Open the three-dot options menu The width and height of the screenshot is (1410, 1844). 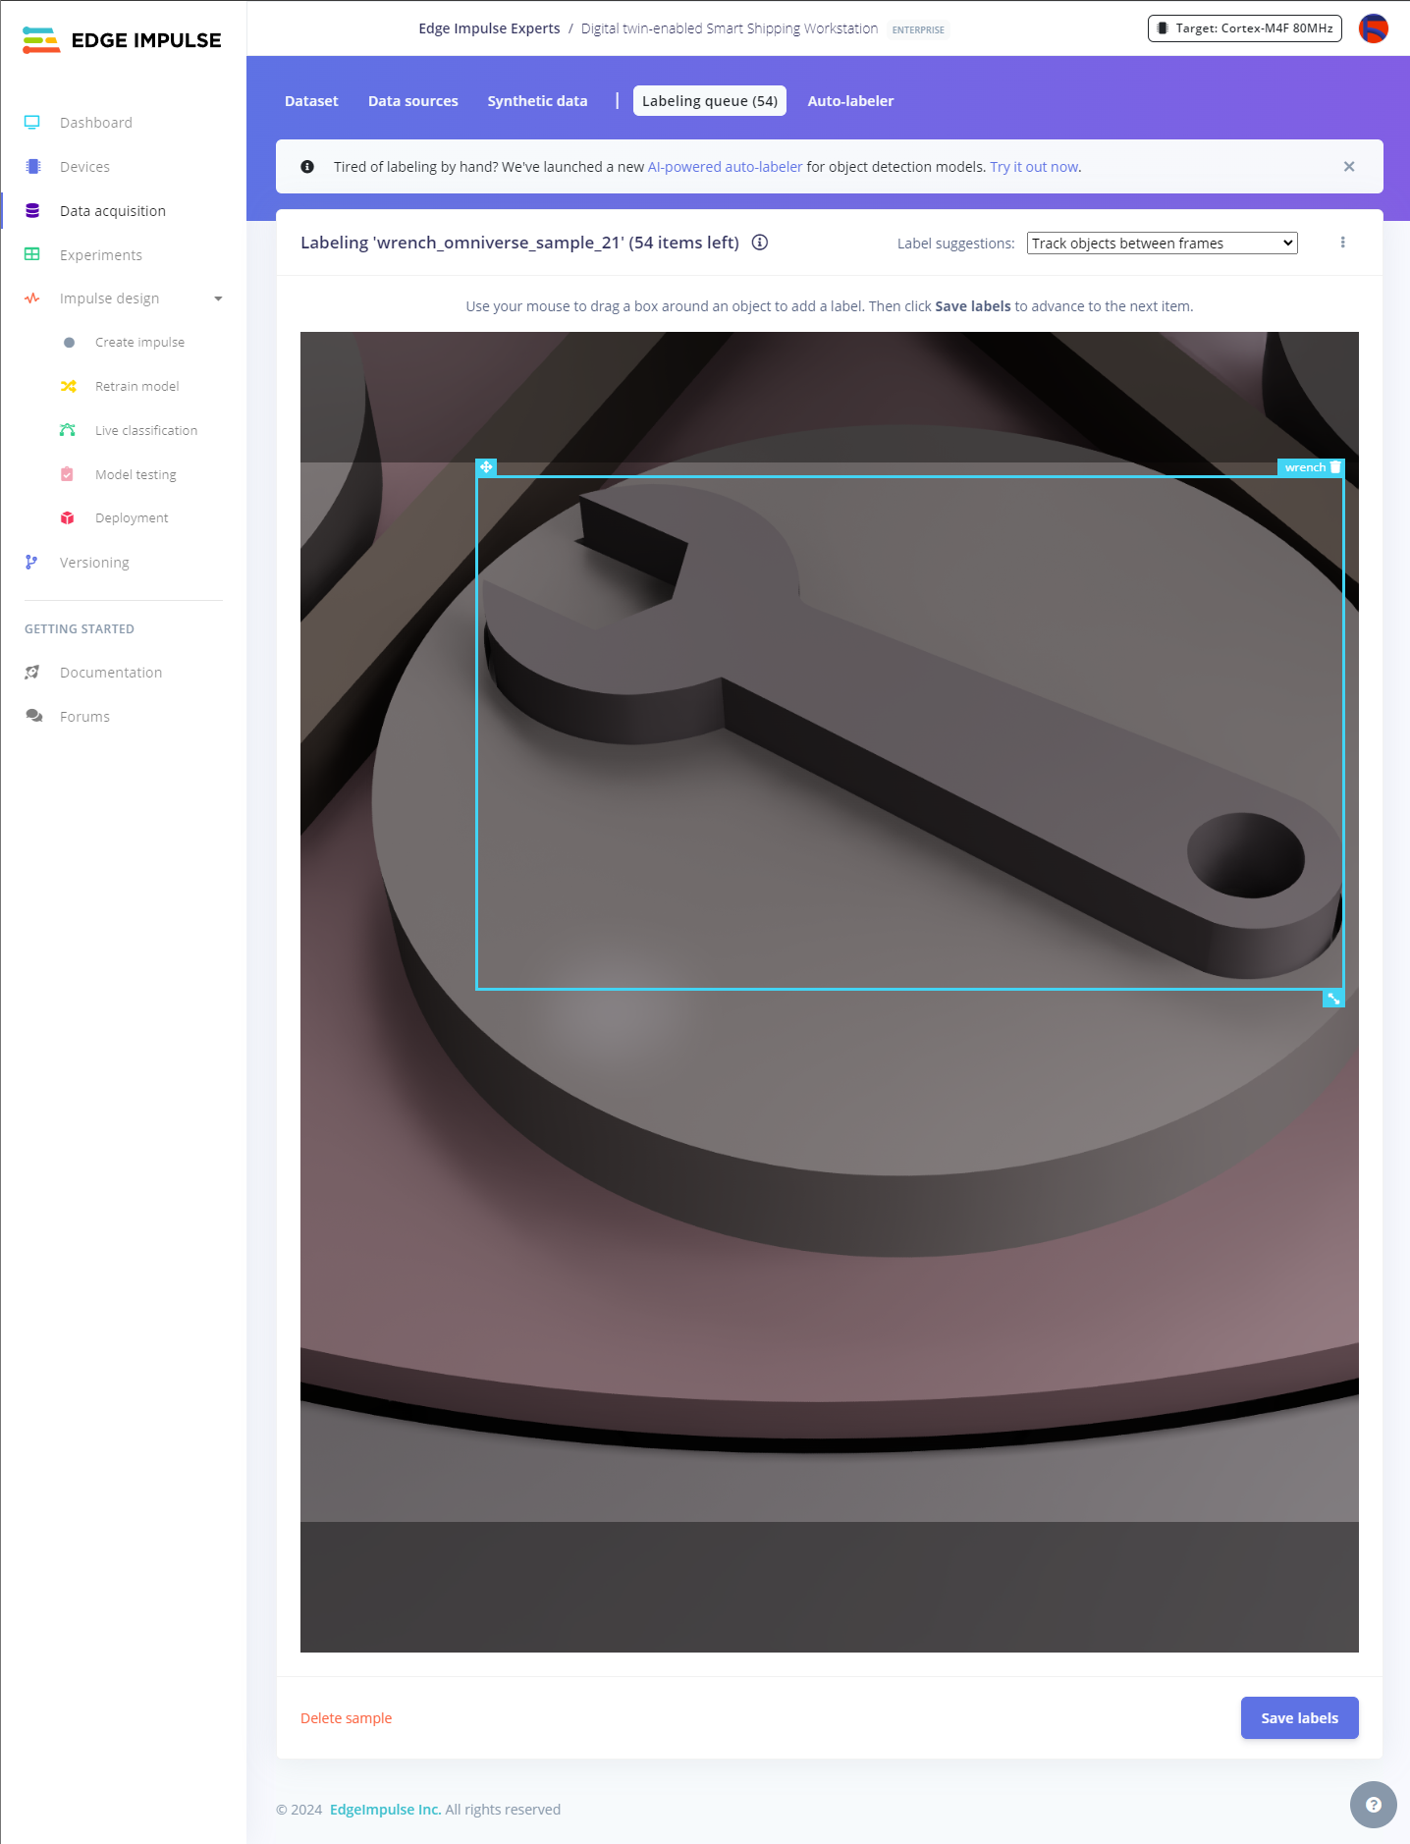coord(1343,243)
